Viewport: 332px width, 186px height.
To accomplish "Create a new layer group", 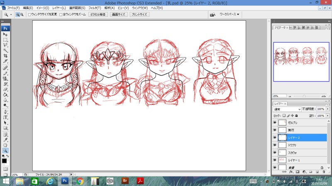I will [310, 172].
